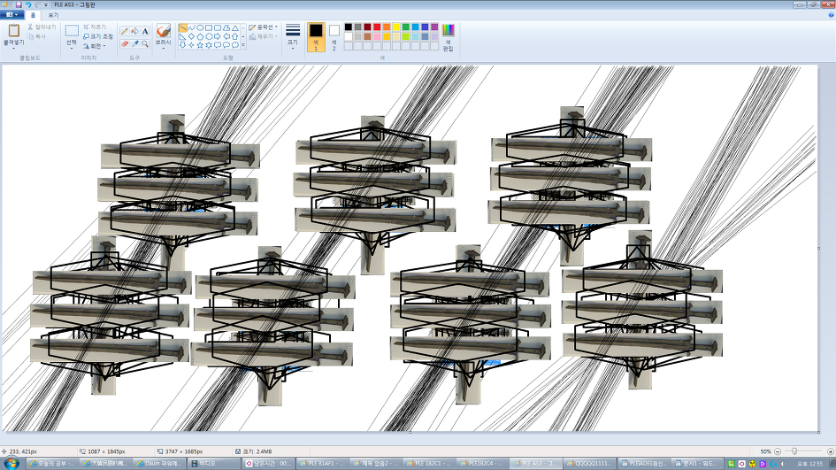836x470 pixels.
Task: Open the blue Paint file menu button
Action: [12, 15]
